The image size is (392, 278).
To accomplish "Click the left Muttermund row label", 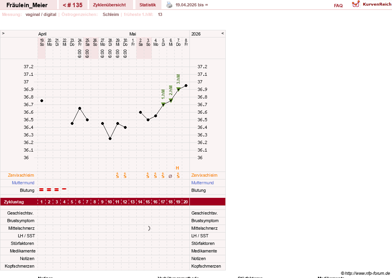I will tap(23, 183).
